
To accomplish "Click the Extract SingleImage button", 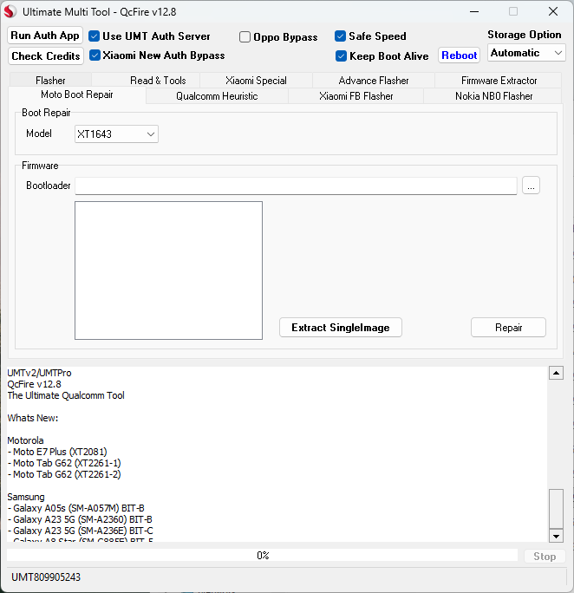I will [340, 327].
